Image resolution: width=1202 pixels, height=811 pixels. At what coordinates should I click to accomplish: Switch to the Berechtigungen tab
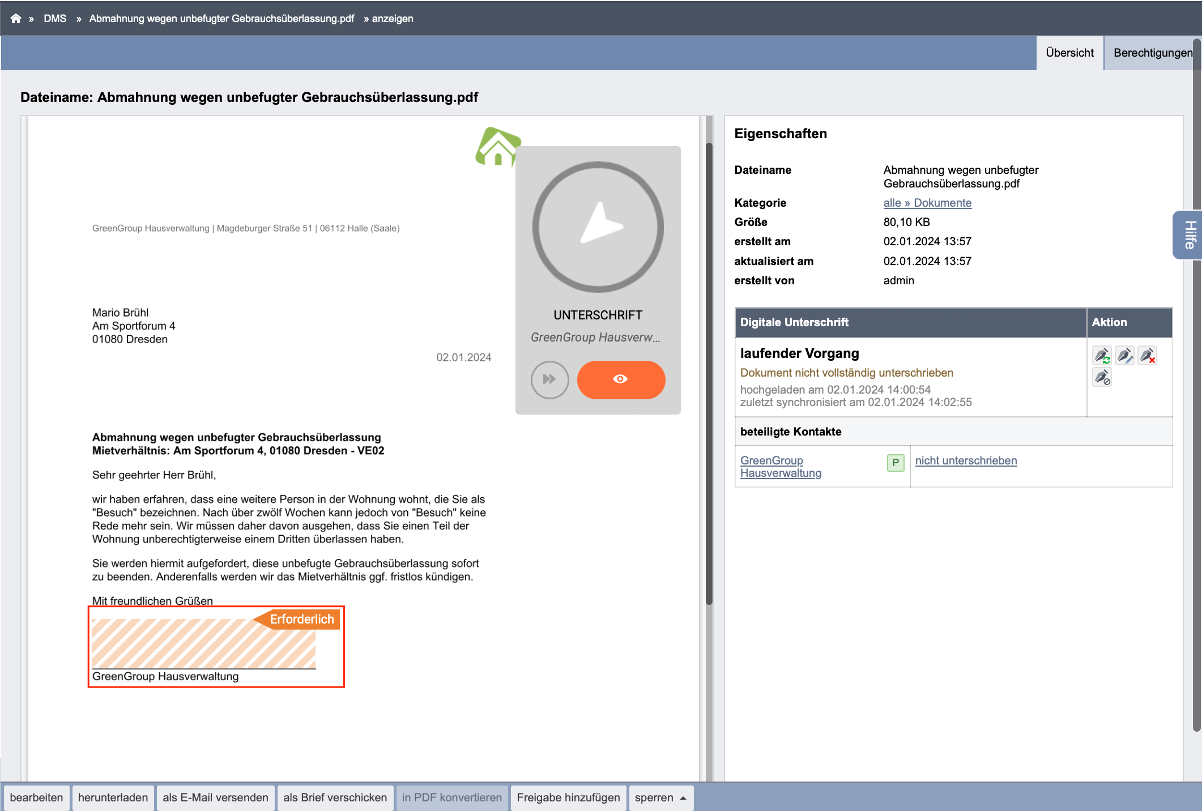pyautogui.click(x=1153, y=53)
